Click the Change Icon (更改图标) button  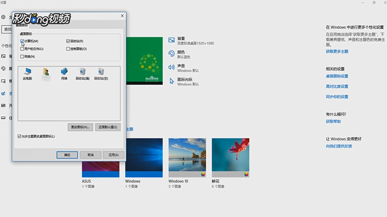[80, 127]
